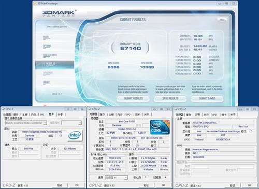Viewport: 259px width, 189px height.
Task: Click the CPU-Z icon in the graphics window title bar
Action: click(3, 109)
